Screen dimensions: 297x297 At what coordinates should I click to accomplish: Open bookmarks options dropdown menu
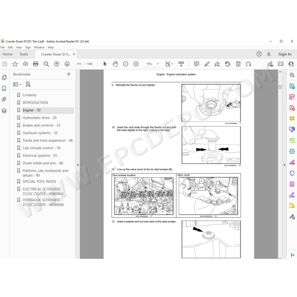click(x=17, y=84)
